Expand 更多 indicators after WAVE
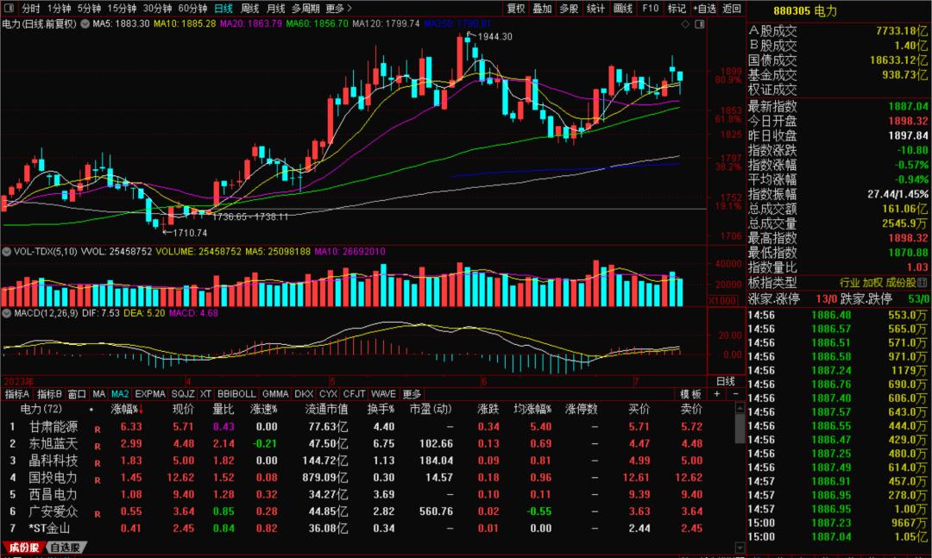Screen dimensions: 932x558 pyautogui.click(x=412, y=394)
